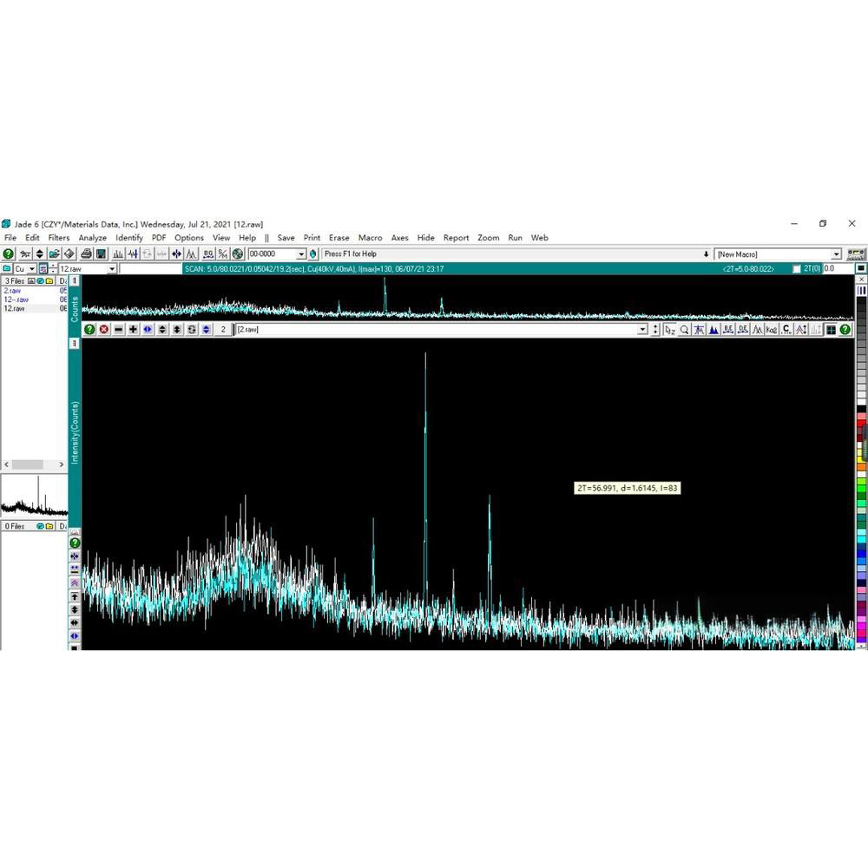Click the Save command in menu bar
The width and height of the screenshot is (868, 868).
click(x=286, y=238)
